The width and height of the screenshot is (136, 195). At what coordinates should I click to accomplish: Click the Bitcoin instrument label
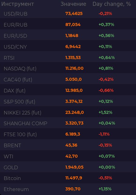click(x=12, y=178)
